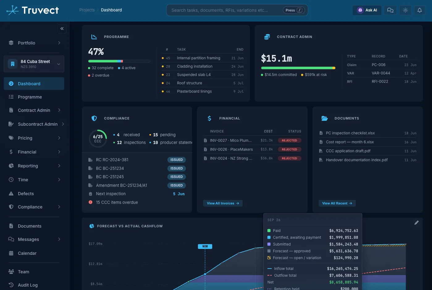The height and width of the screenshot is (290, 432).
Task: Open notifications bell
Action: tap(420, 10)
